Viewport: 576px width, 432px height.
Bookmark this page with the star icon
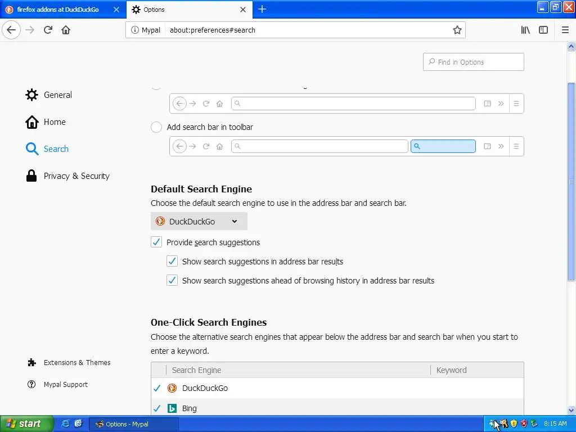point(457,30)
